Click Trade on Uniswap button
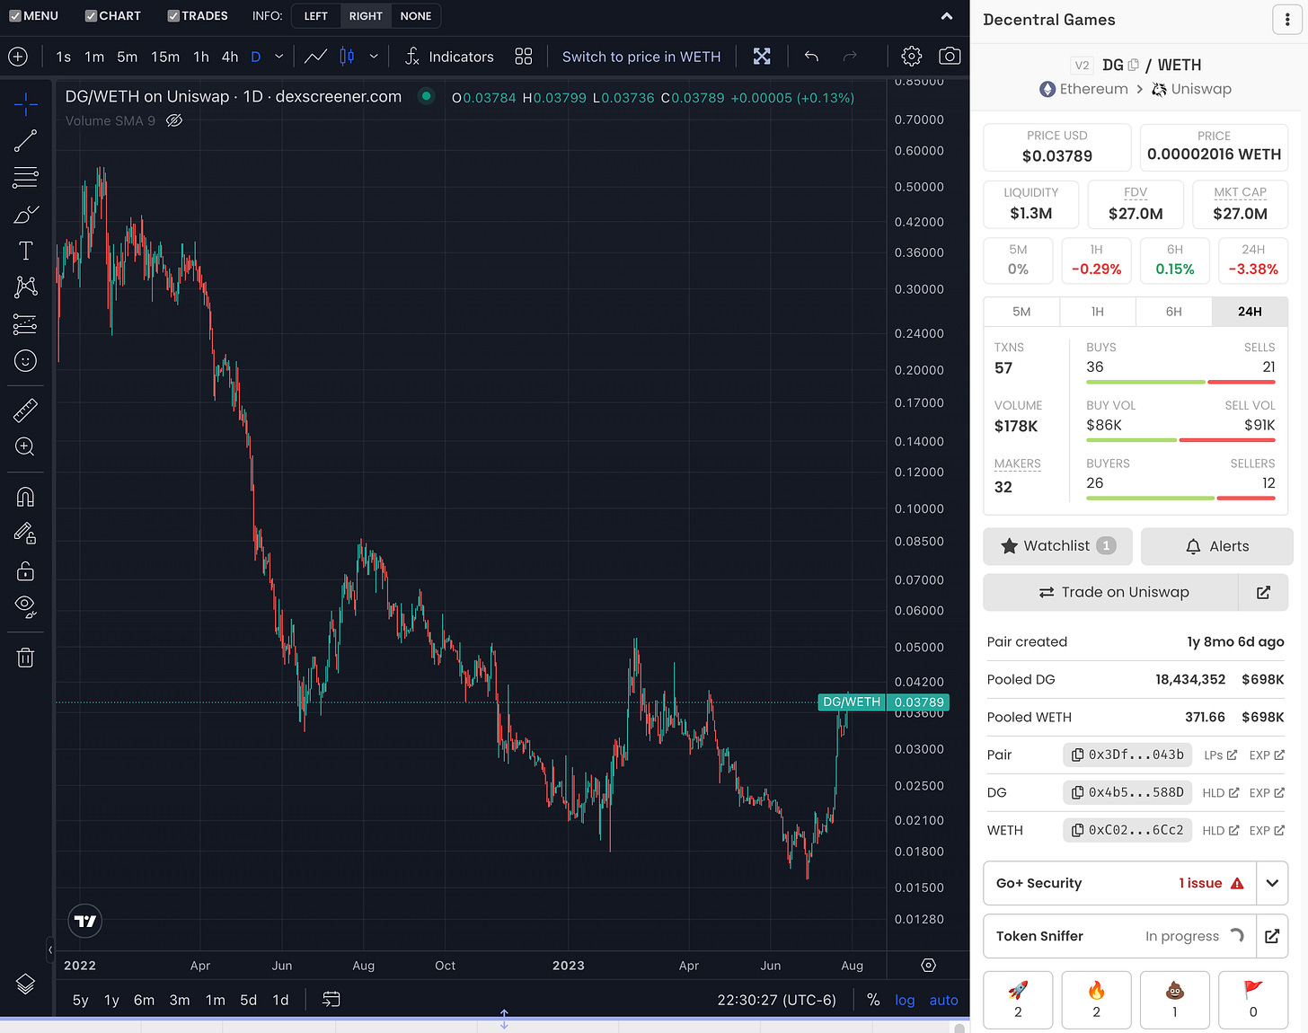Screen dimensions: 1308x1033 (1112, 592)
